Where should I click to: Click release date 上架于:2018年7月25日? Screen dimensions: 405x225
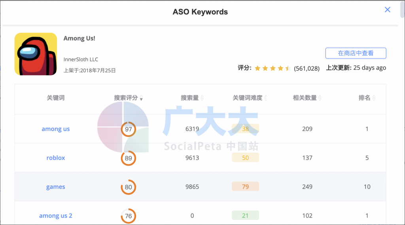[x=90, y=70]
